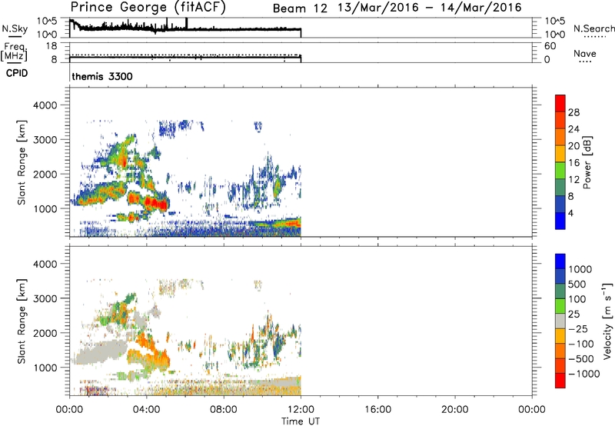Click the grey band of the Velocity colorbar
Viewport: 615px width, 426px height.
tap(560, 321)
